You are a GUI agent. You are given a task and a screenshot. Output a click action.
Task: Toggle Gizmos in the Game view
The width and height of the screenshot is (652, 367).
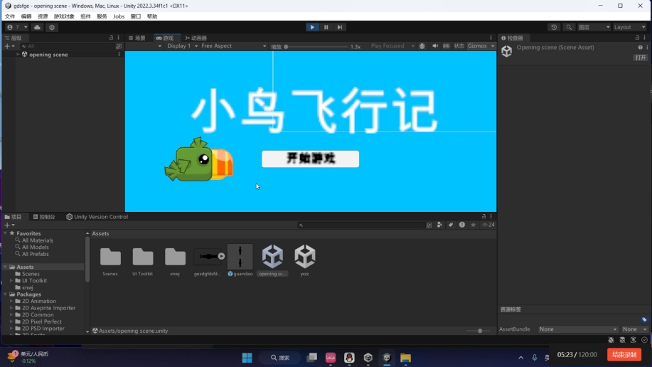pyautogui.click(x=477, y=46)
